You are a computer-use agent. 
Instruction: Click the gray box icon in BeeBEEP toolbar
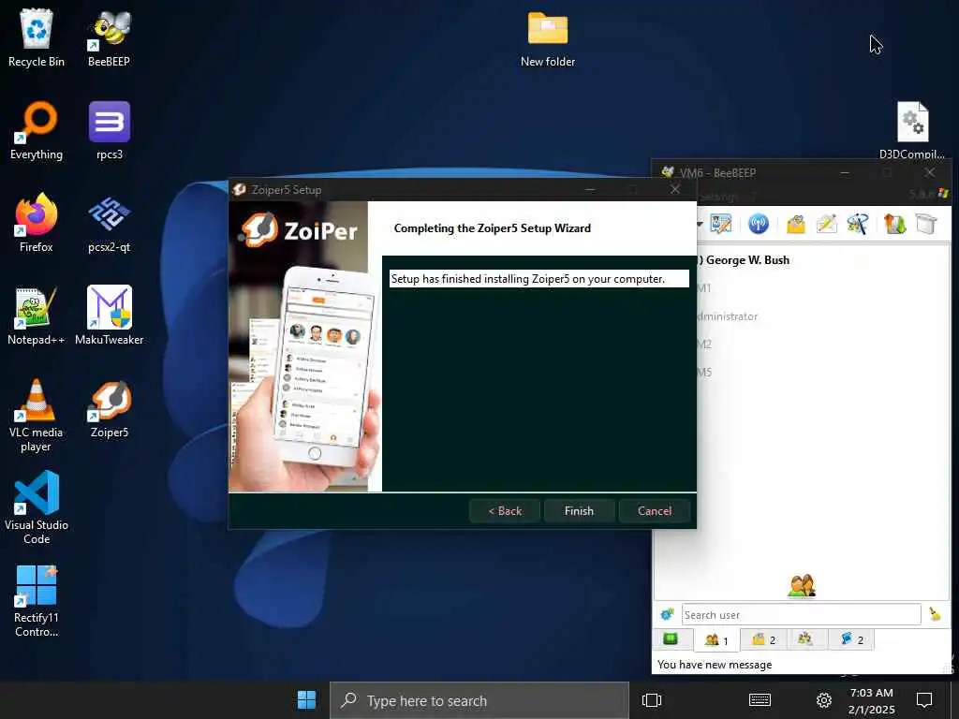click(926, 224)
